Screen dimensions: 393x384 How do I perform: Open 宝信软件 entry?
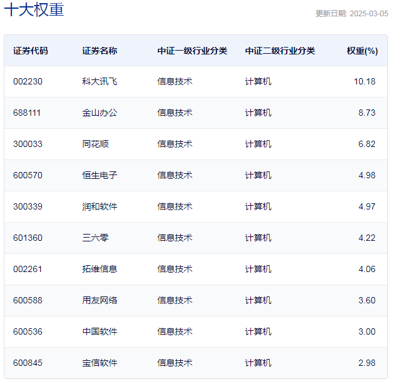click(x=100, y=363)
